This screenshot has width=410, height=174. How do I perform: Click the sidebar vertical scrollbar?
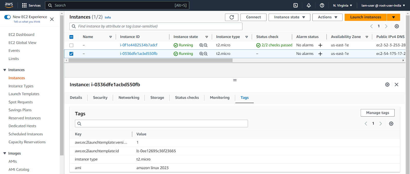click(x=62, y=85)
